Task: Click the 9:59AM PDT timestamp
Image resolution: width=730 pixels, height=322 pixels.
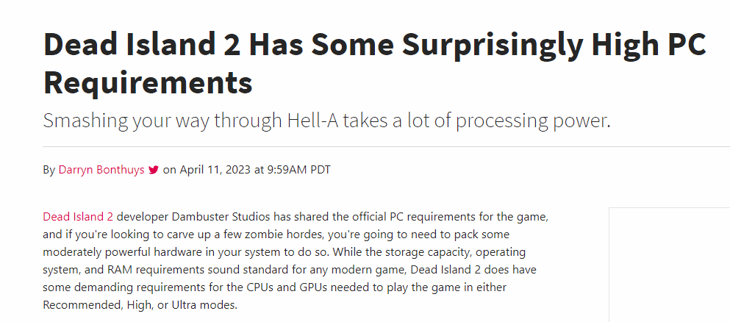Action: (x=298, y=170)
